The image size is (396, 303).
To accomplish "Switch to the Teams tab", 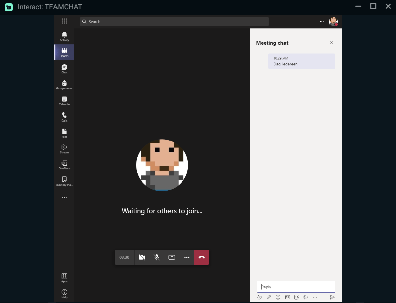I will coord(64,52).
